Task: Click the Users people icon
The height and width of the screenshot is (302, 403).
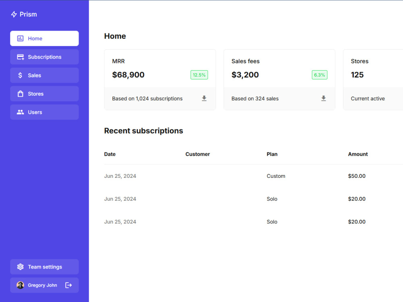Action: click(20, 112)
